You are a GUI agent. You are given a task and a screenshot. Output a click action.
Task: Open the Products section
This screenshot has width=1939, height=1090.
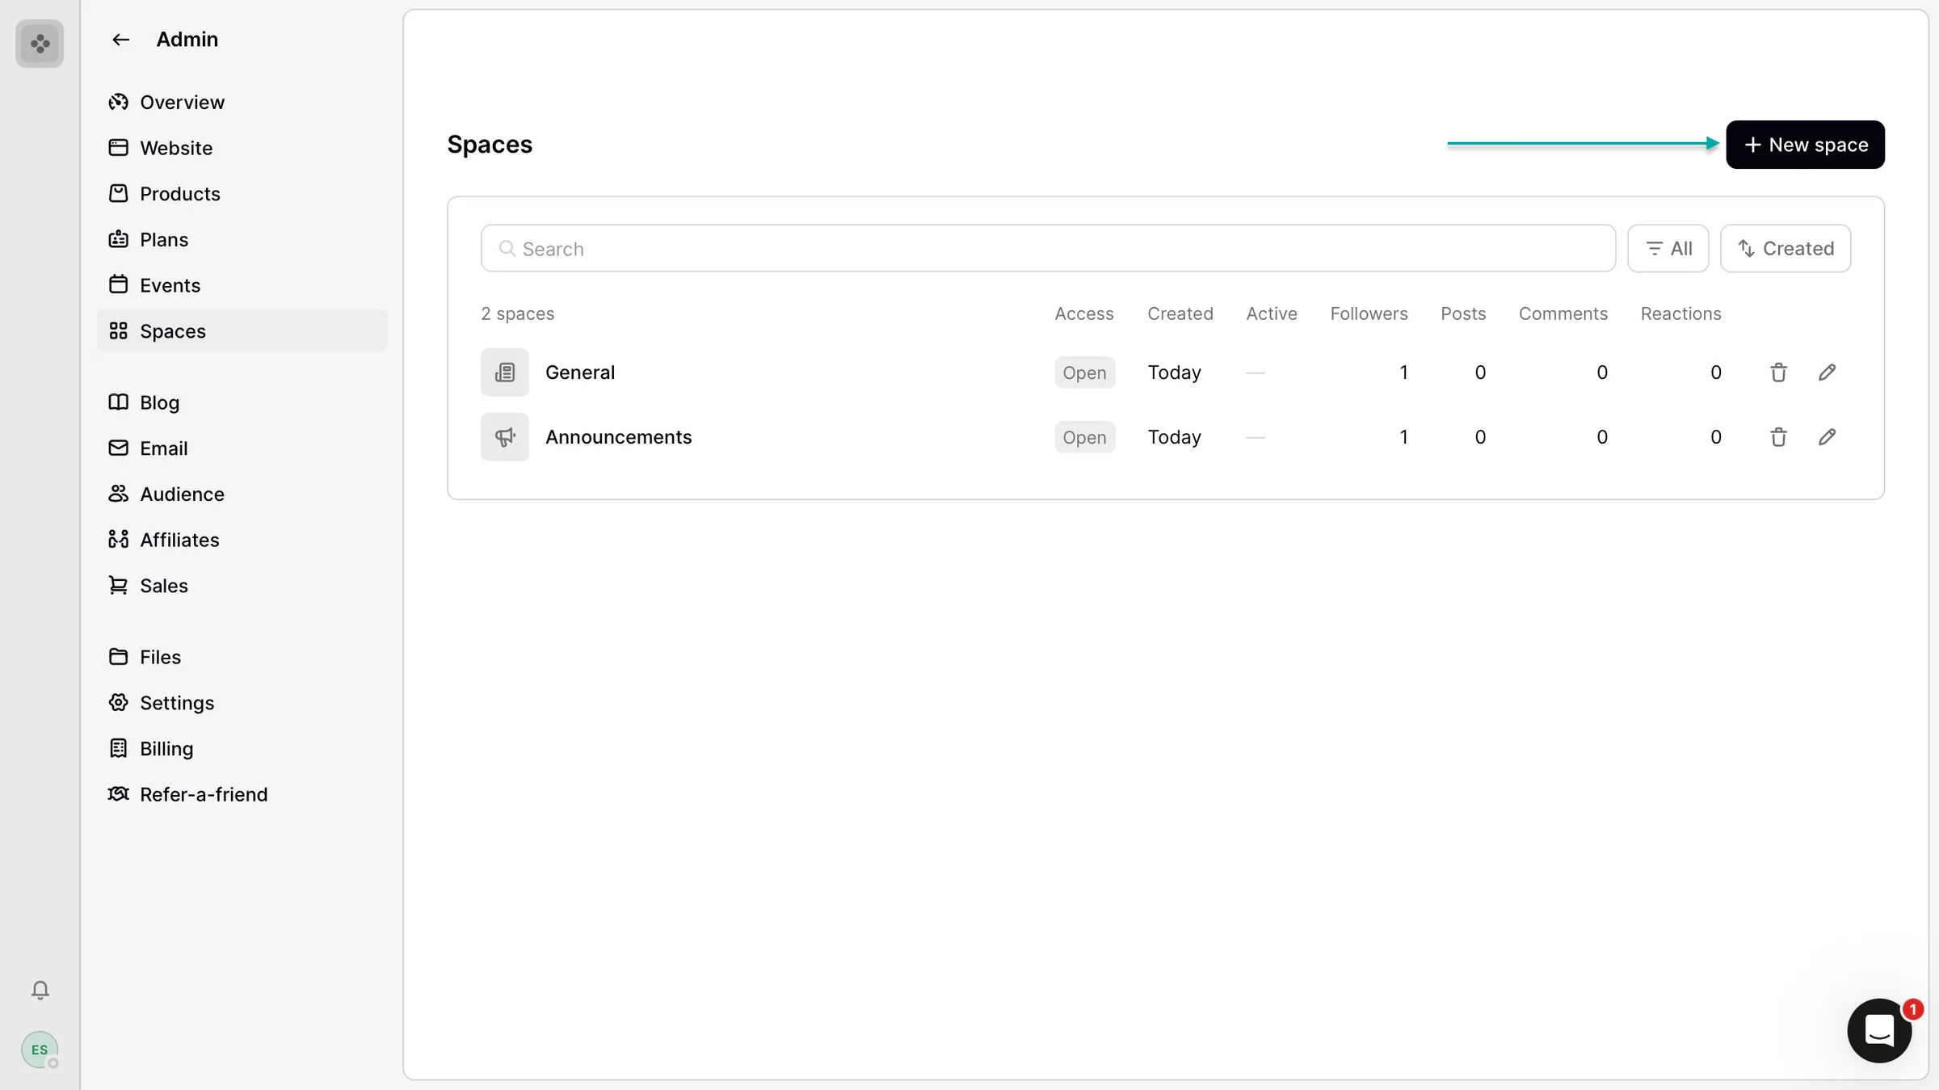[x=242, y=194]
